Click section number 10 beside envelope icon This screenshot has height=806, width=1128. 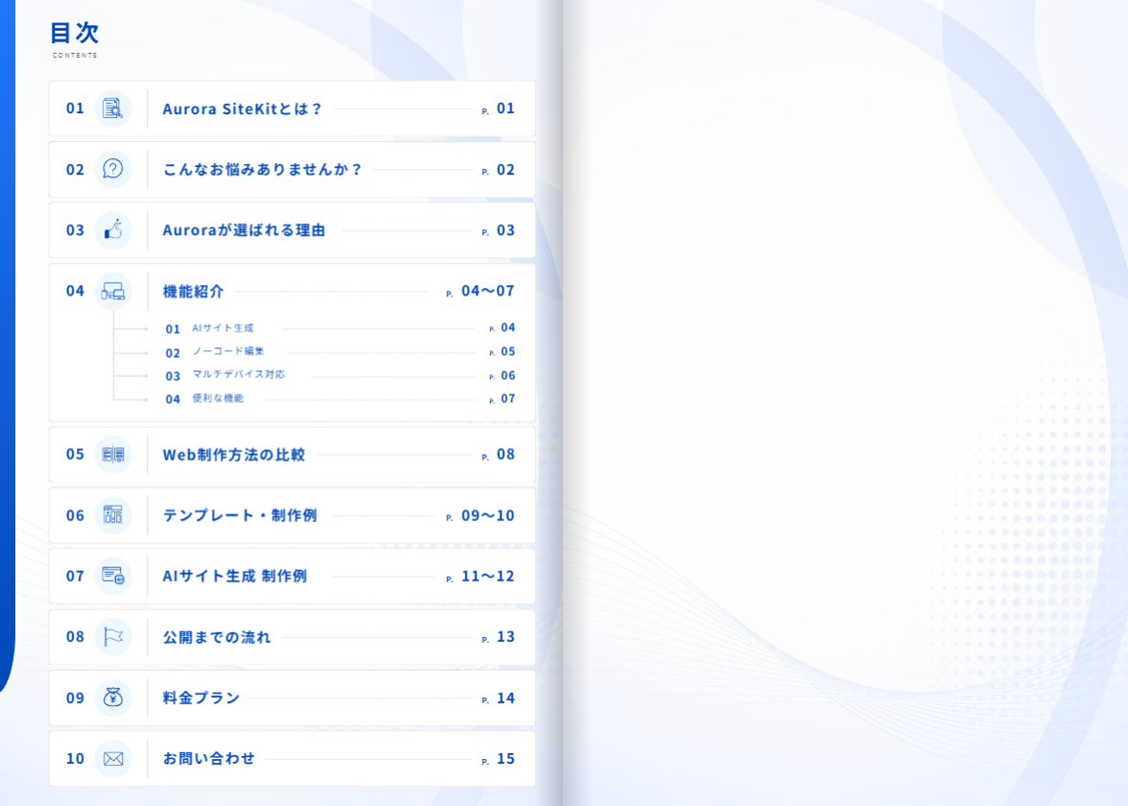pyautogui.click(x=76, y=758)
